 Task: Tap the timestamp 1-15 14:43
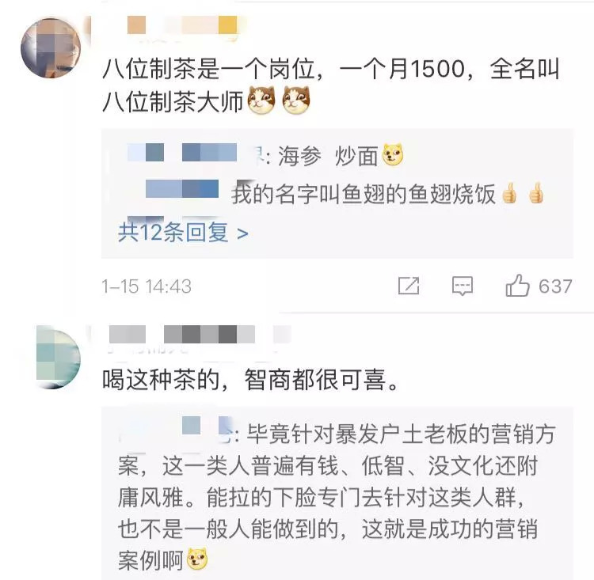pyautogui.click(x=147, y=286)
